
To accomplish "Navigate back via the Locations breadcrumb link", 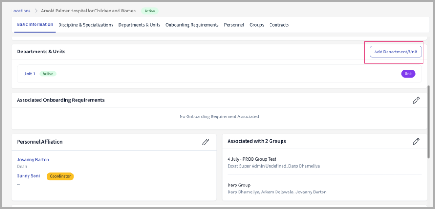I will (x=21, y=11).
